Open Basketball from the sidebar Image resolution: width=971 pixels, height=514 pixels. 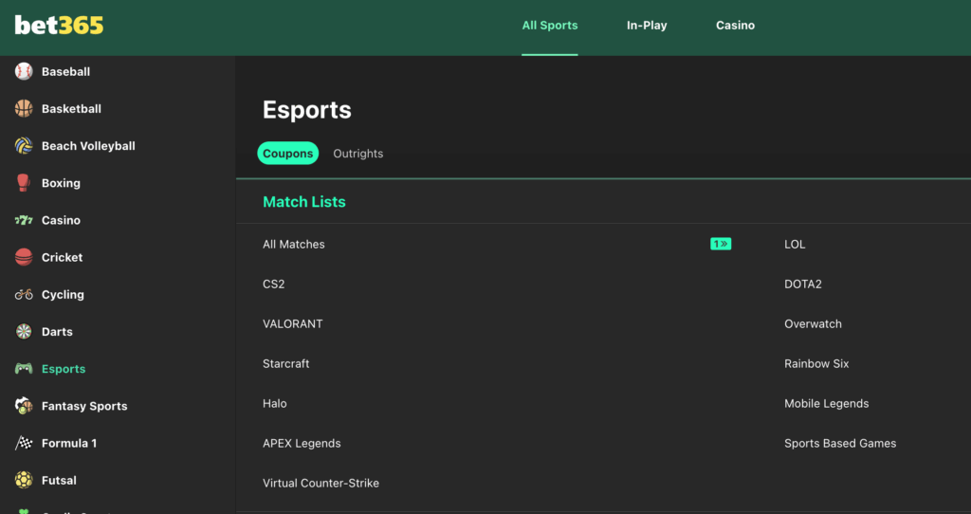(71, 108)
